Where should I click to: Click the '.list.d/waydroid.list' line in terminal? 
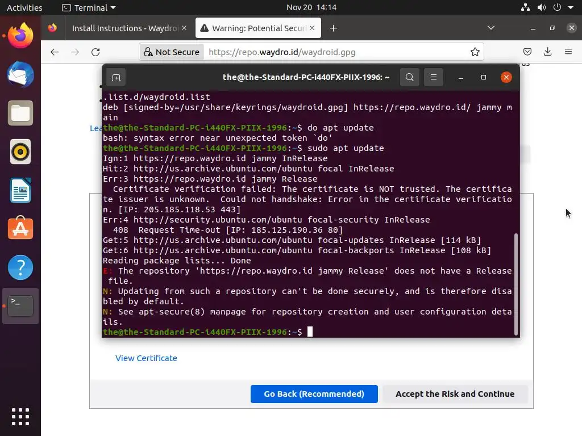pyautogui.click(x=156, y=97)
